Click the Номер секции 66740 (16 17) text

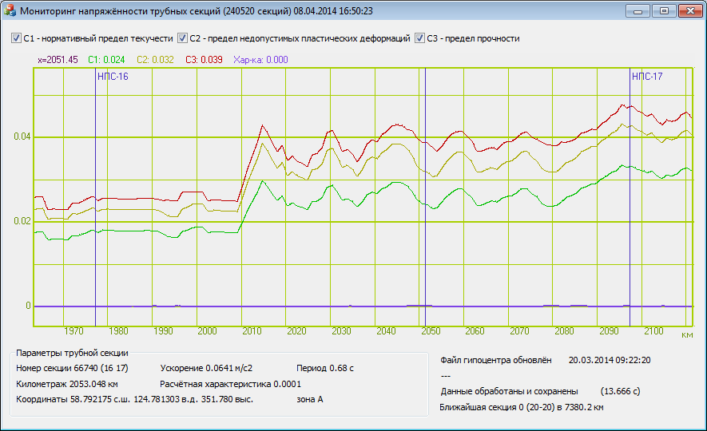tap(72, 369)
